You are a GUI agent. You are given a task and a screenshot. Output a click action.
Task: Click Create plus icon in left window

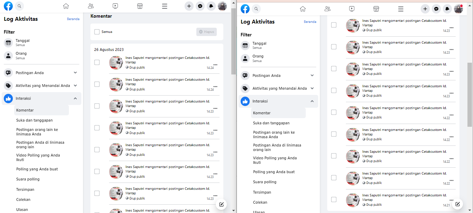click(x=189, y=6)
